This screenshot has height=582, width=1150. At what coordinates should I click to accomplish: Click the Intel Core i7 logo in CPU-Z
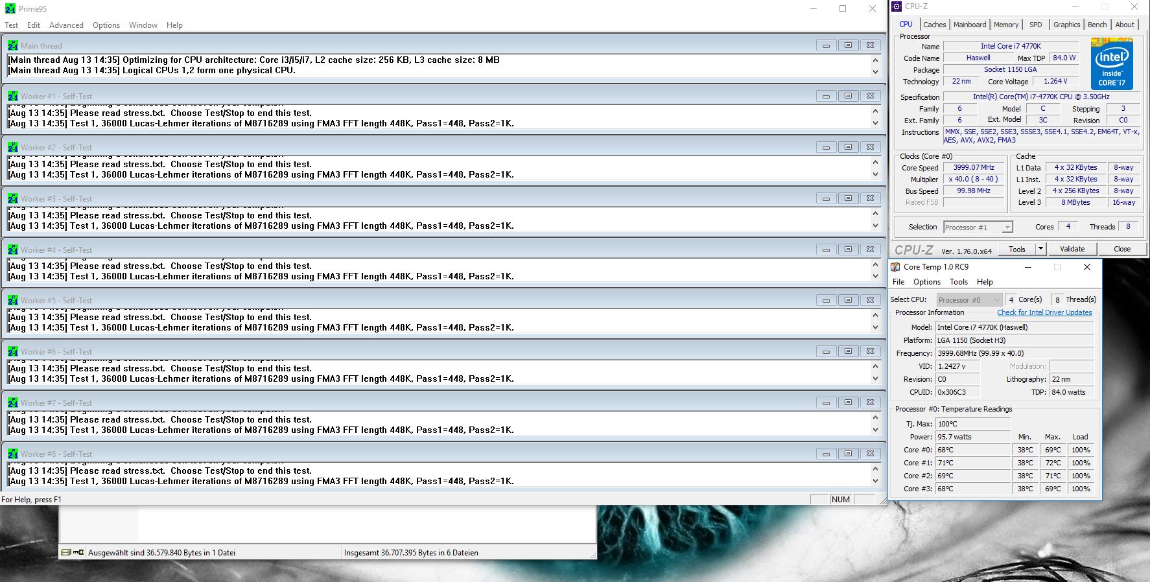point(1112,64)
